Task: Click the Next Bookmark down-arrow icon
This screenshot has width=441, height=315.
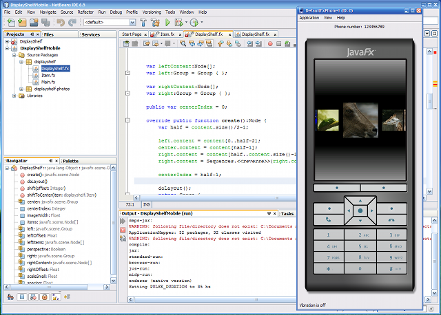Action: click(x=229, y=43)
